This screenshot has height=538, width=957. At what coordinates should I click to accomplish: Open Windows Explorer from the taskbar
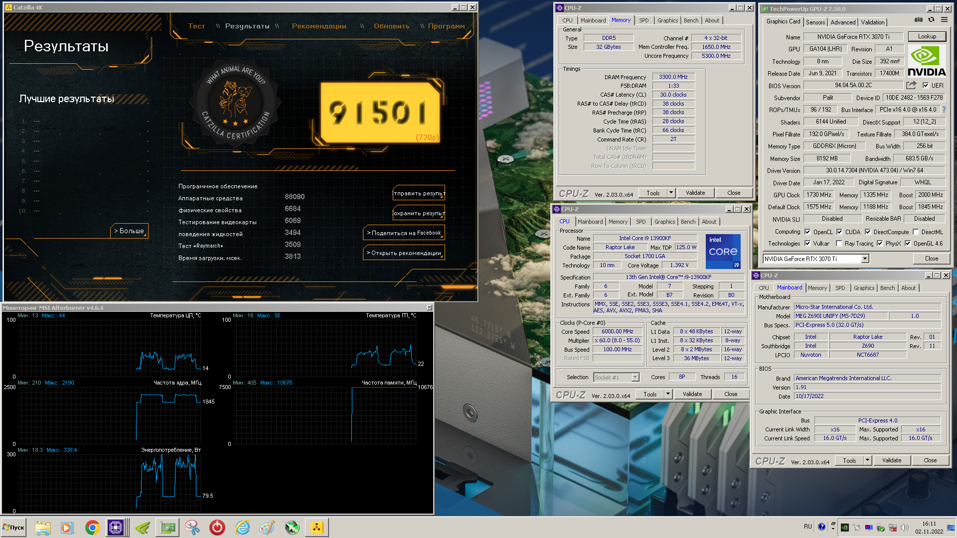43,528
